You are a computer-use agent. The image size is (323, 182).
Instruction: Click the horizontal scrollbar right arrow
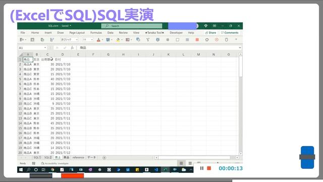[x=237, y=158]
